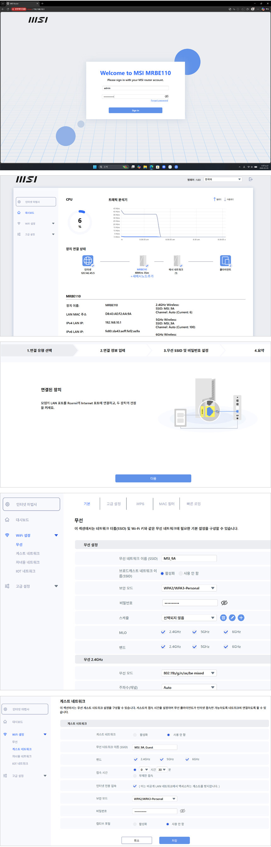Expand the 802.11b/g/n/ax/be mixed wireless mode dropdown

189,673
